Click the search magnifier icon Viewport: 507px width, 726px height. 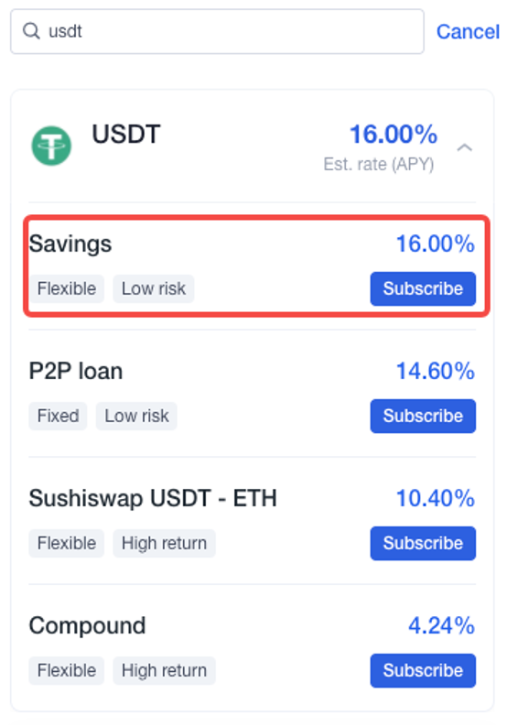31,31
